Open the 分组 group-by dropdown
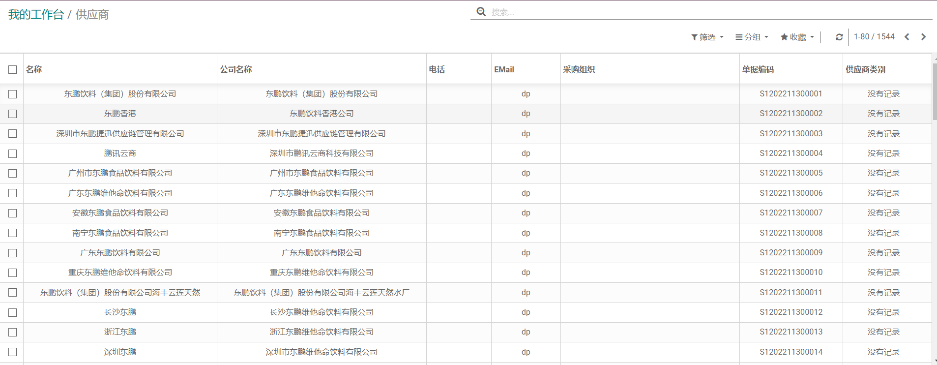 pyautogui.click(x=752, y=37)
